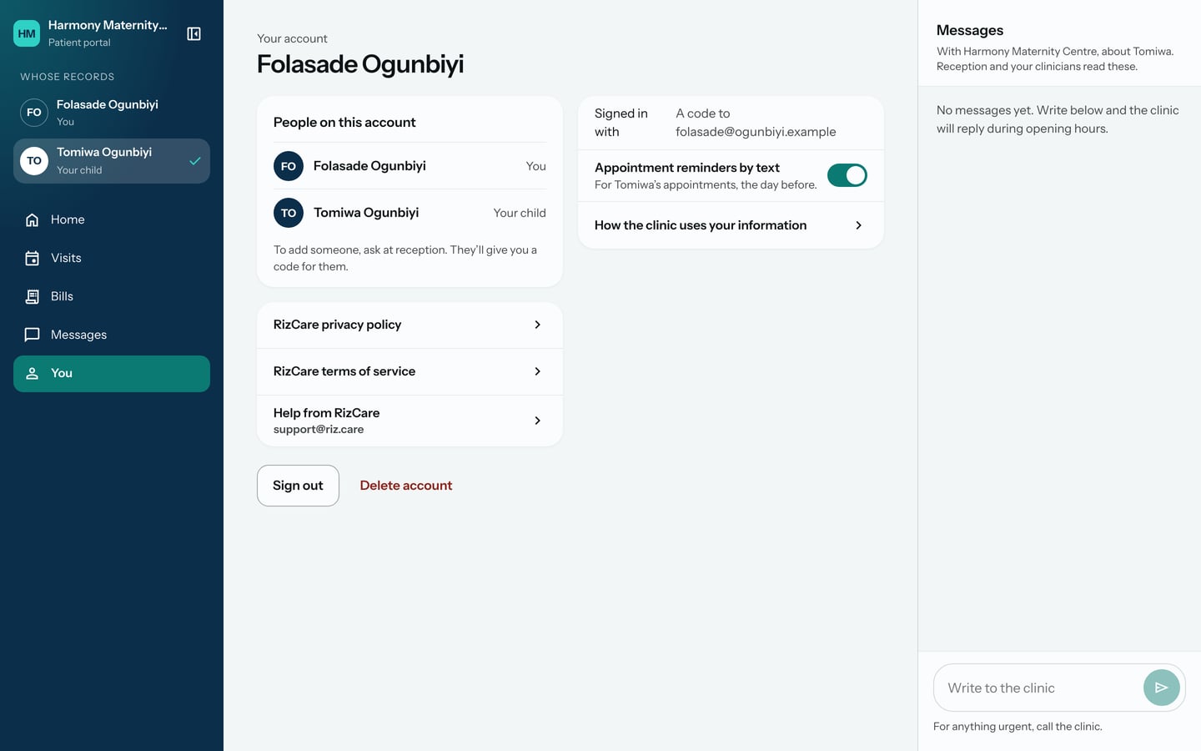Click the Home house icon
Screen dimensions: 1201x751
32,219
